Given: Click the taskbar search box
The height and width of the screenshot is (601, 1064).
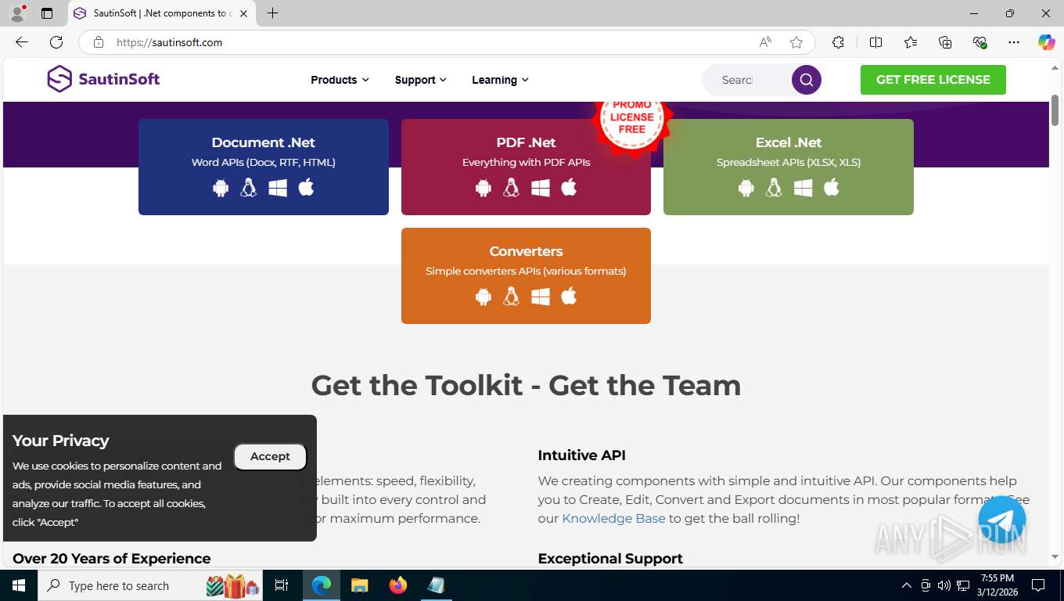Looking at the screenshot, I should pyautogui.click(x=151, y=585).
